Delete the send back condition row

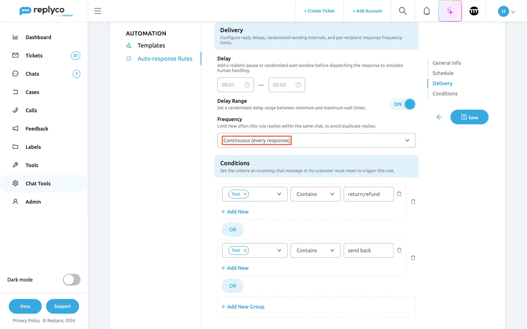(x=399, y=250)
